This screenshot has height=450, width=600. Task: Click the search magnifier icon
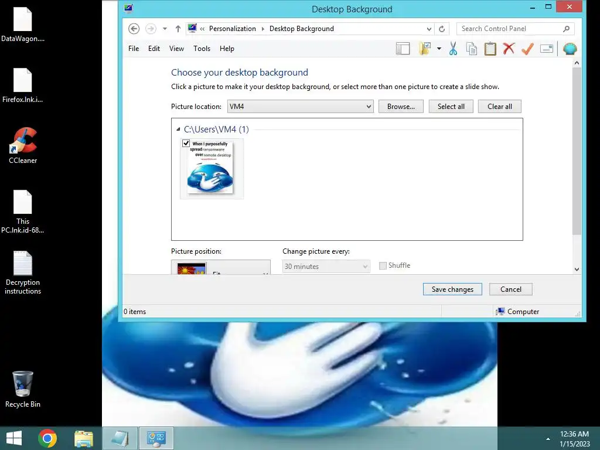pyautogui.click(x=567, y=29)
